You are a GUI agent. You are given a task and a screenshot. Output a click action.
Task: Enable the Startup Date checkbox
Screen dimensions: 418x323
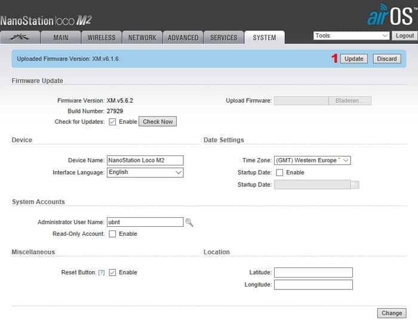[279, 173]
